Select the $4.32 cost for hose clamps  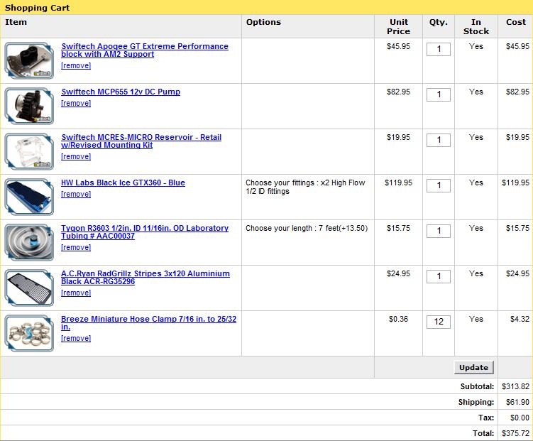pos(520,320)
